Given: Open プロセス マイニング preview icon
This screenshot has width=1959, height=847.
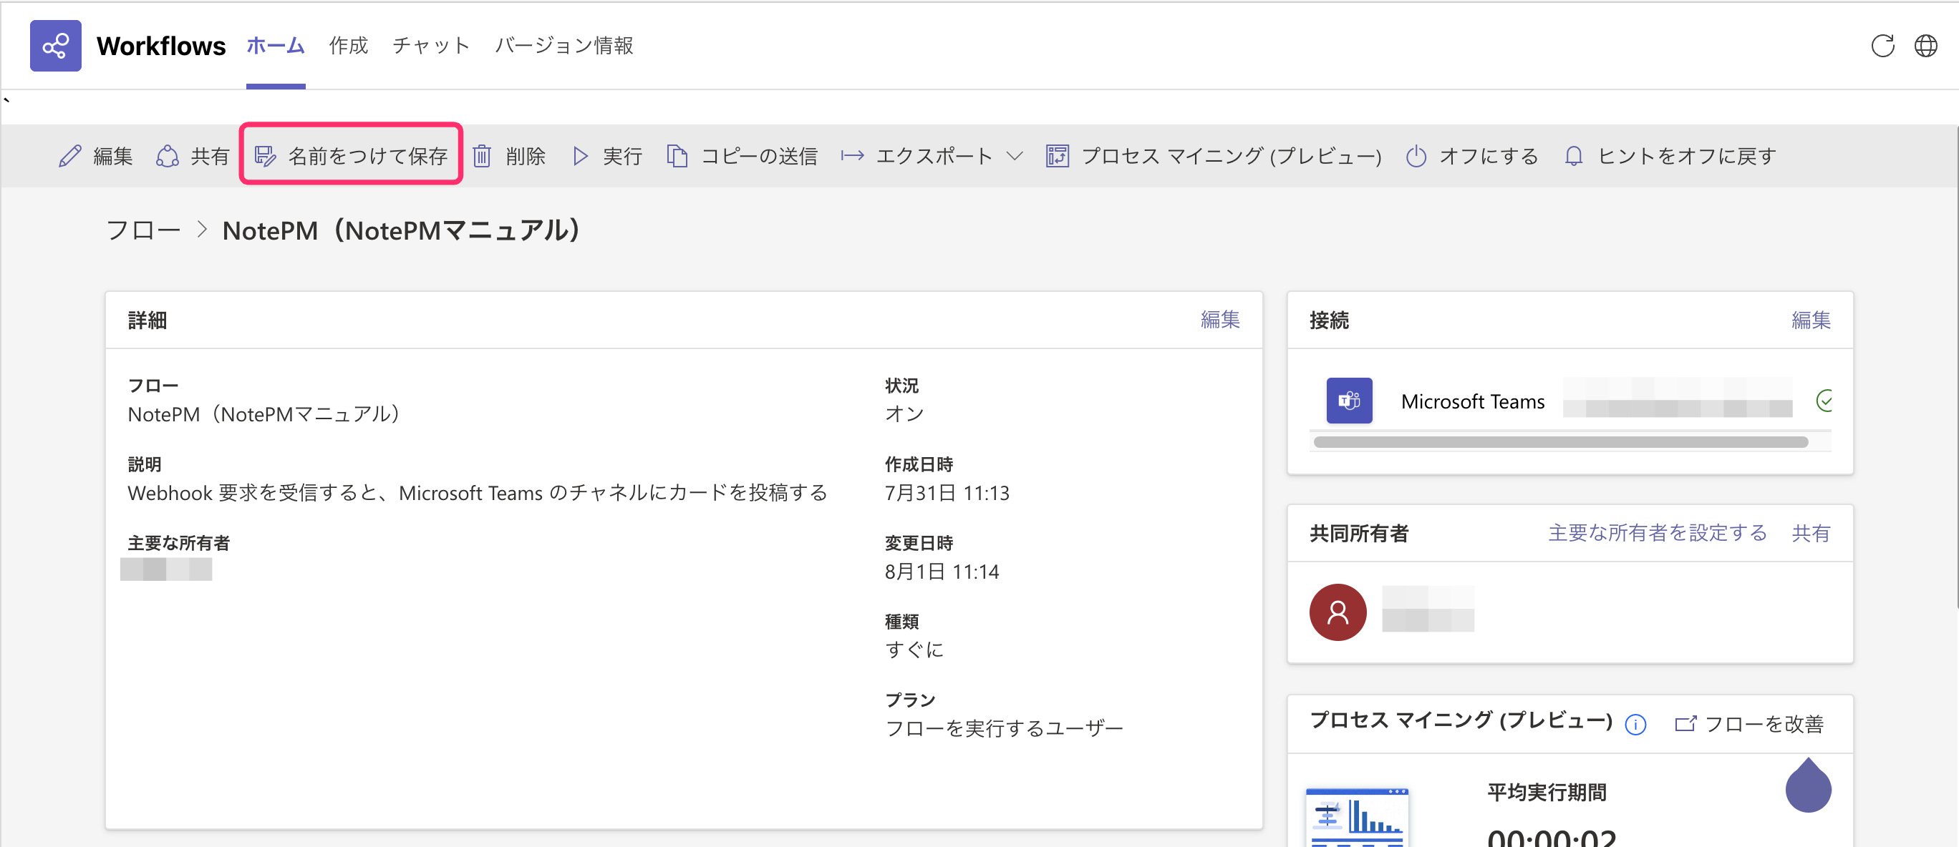Looking at the screenshot, I should point(1057,155).
